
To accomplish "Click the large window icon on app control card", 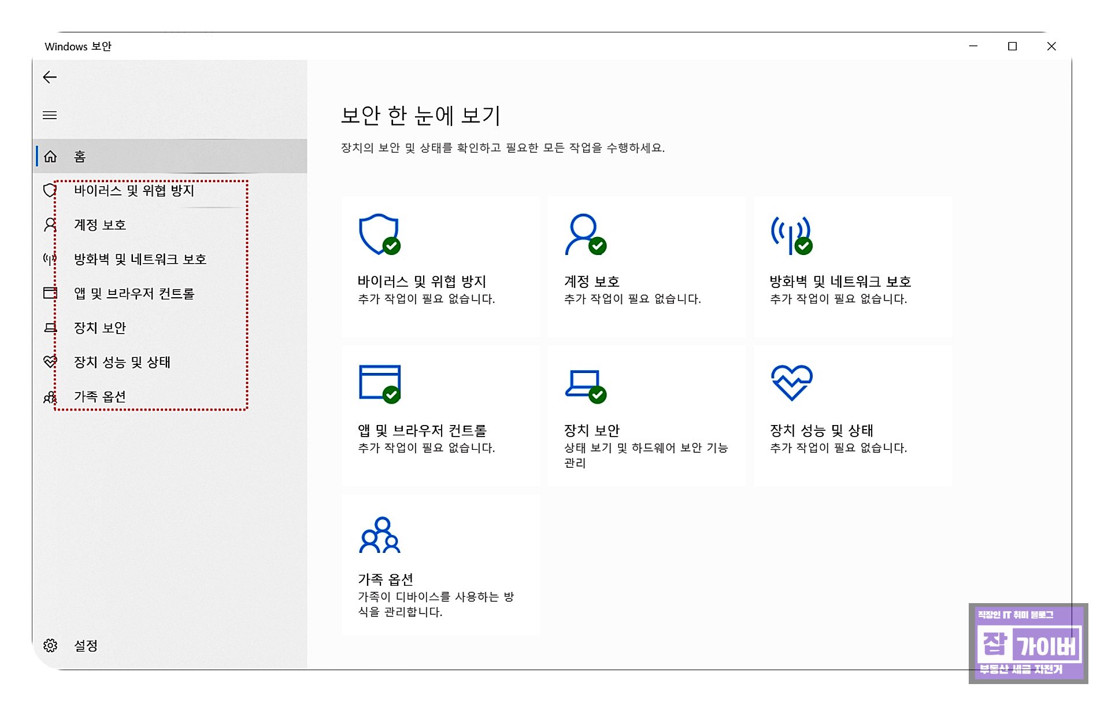I will point(379,383).
